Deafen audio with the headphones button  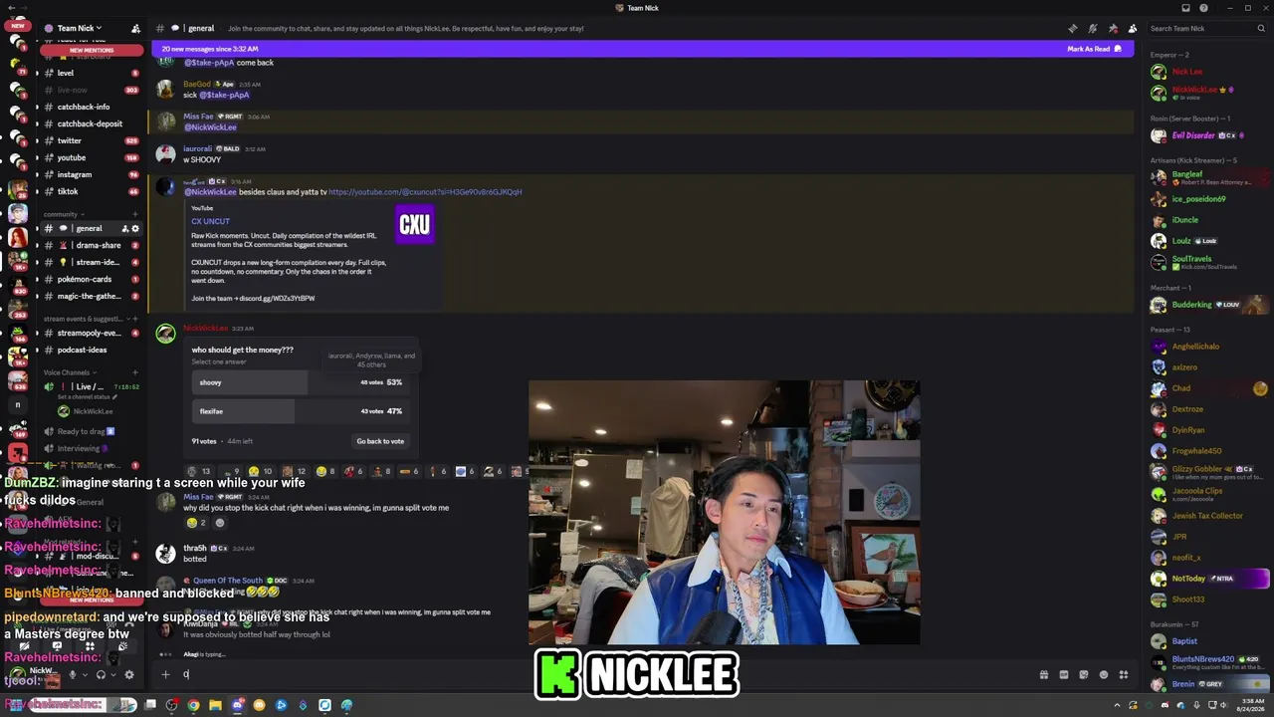pos(101,674)
